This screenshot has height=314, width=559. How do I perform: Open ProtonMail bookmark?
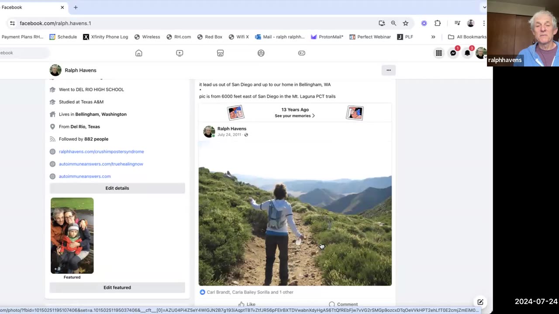(x=327, y=37)
